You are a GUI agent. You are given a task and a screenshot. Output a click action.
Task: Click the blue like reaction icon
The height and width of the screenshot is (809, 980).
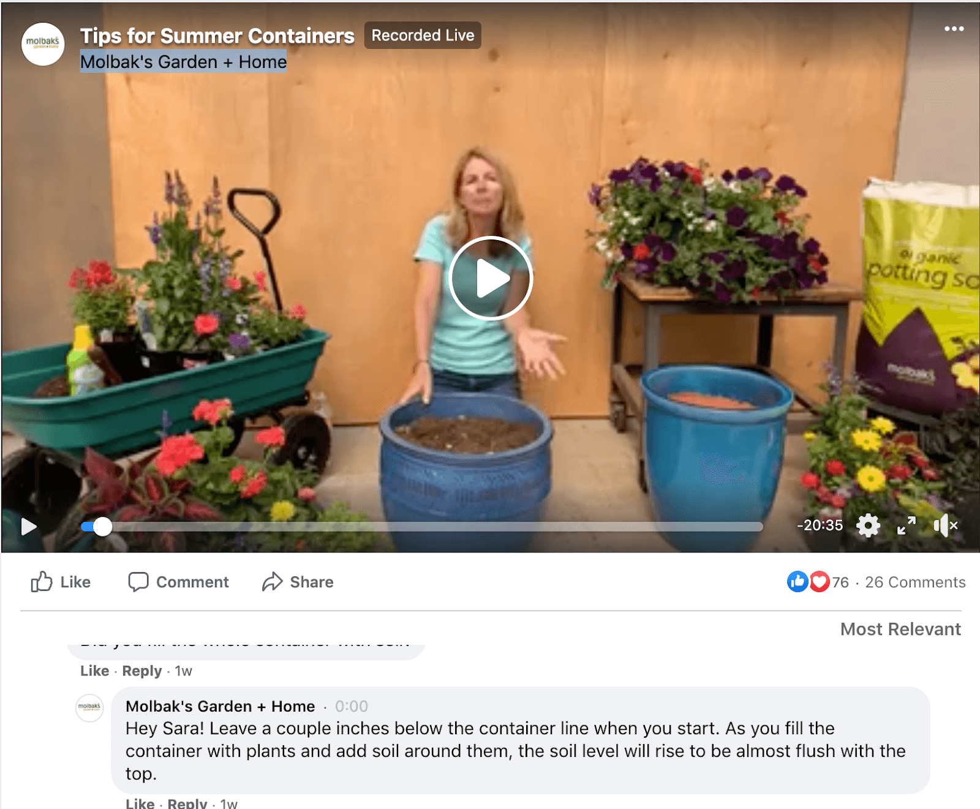[797, 582]
